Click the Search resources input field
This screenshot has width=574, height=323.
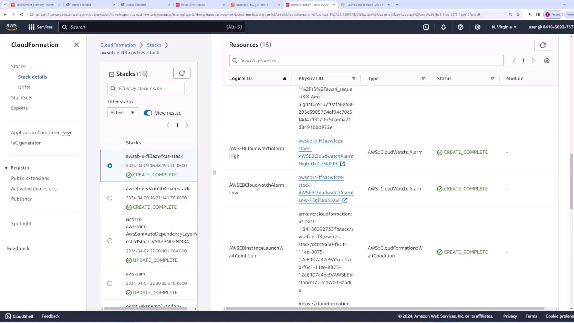coord(366,60)
